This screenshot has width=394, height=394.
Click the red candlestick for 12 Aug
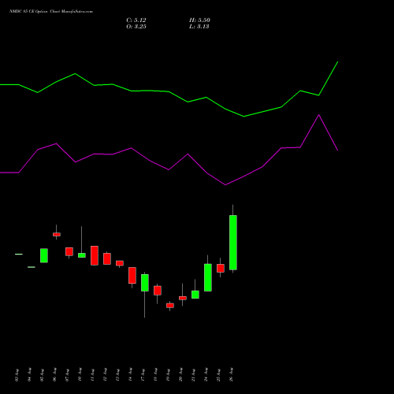pyautogui.click(x=107, y=258)
